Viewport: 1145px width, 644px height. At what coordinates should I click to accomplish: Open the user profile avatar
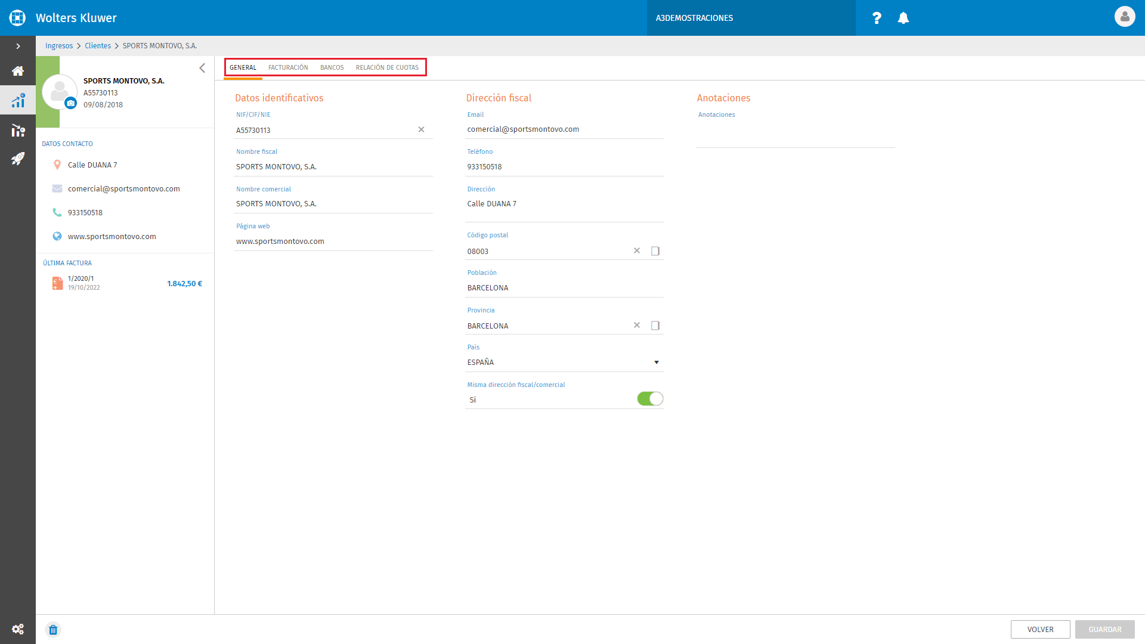pos(1125,17)
